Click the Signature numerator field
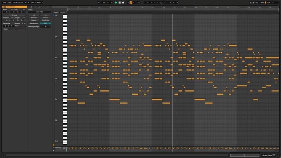The width and height of the screenshot is (281, 158). 5,26
